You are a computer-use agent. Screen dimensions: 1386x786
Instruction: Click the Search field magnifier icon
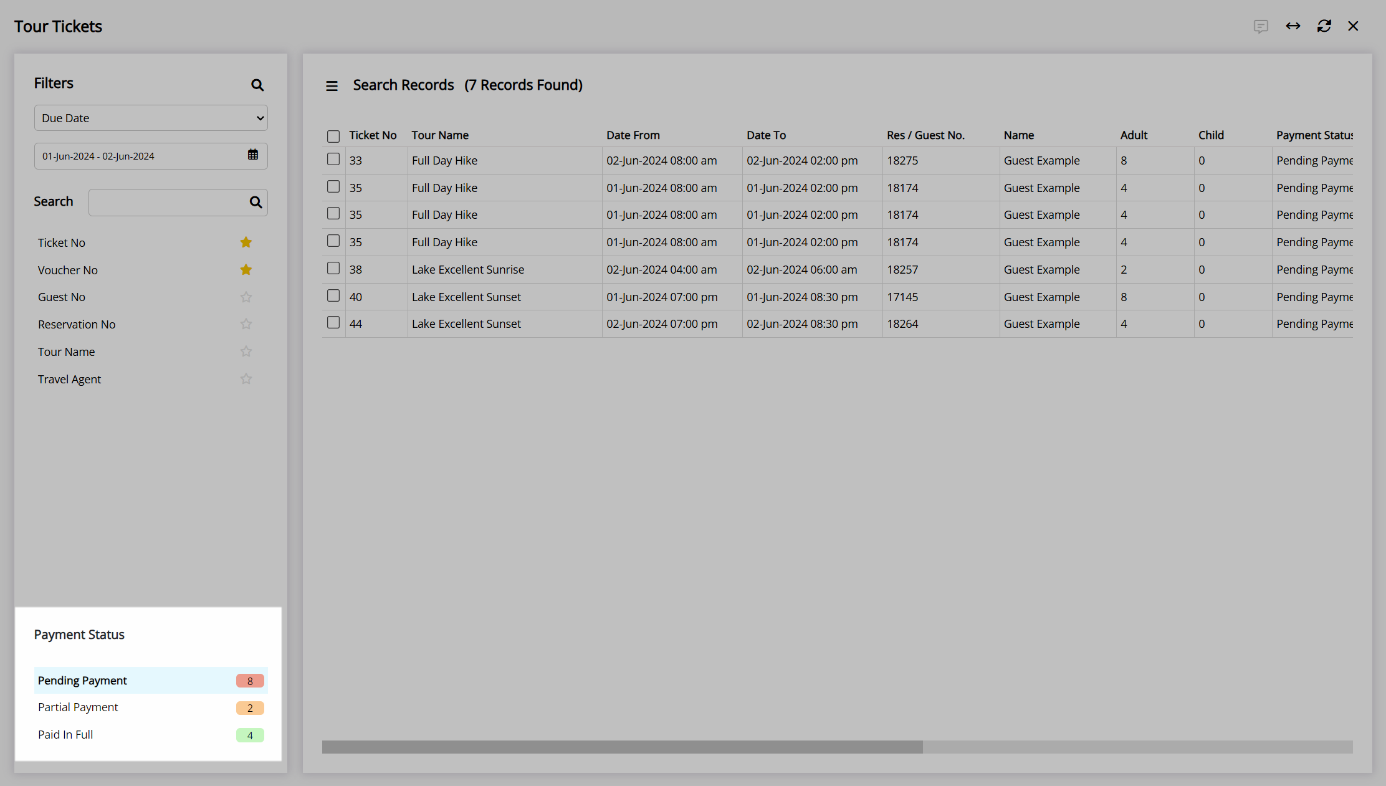click(x=256, y=202)
